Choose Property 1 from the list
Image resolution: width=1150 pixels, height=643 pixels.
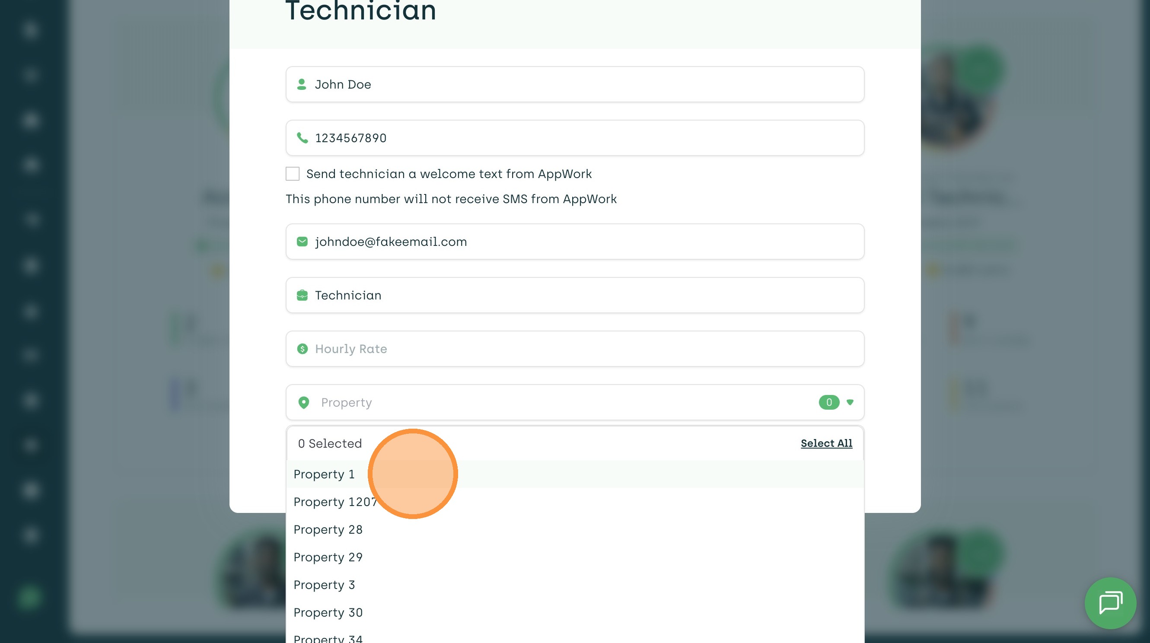[324, 474]
